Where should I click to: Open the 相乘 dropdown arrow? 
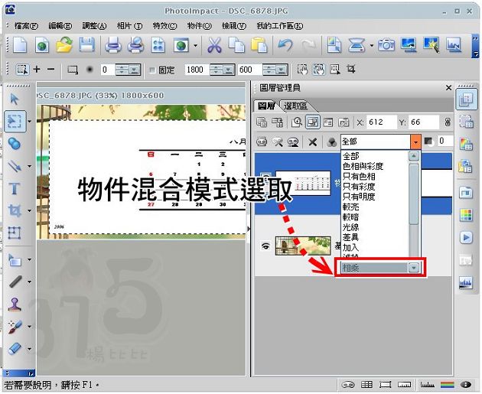pos(414,268)
